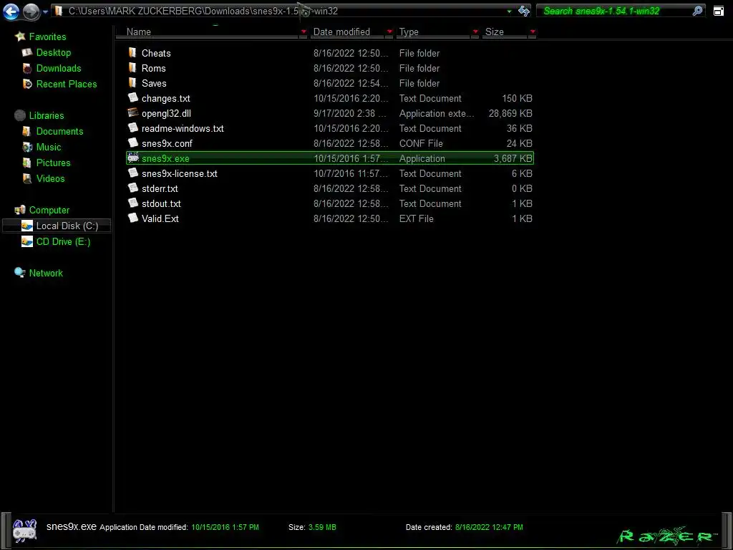Click the search magnifier icon
Screen dimensions: 733x550
click(x=697, y=11)
